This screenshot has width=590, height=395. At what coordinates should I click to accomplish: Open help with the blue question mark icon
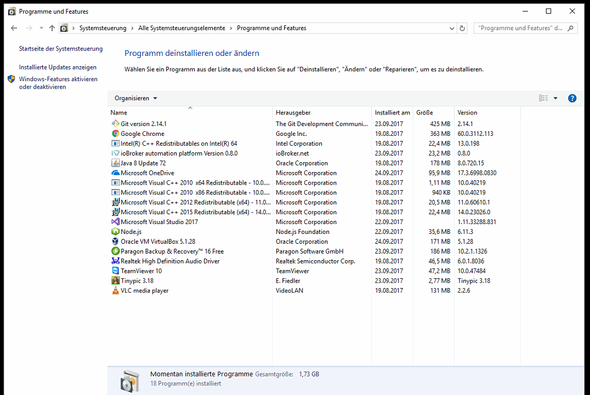pos(572,98)
